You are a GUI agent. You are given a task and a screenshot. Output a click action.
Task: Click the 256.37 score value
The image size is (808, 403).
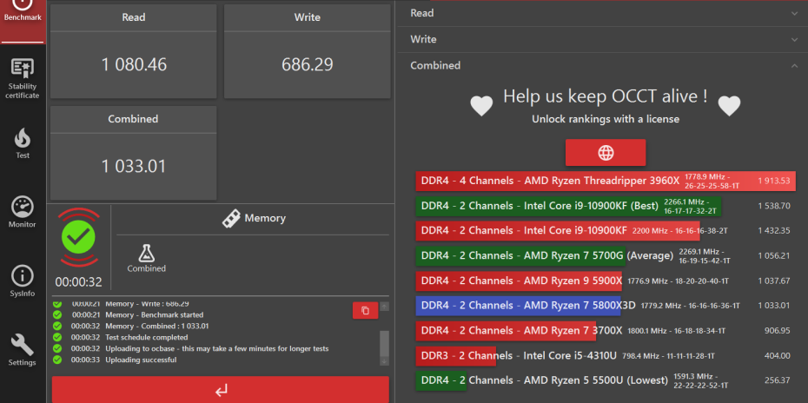778,380
